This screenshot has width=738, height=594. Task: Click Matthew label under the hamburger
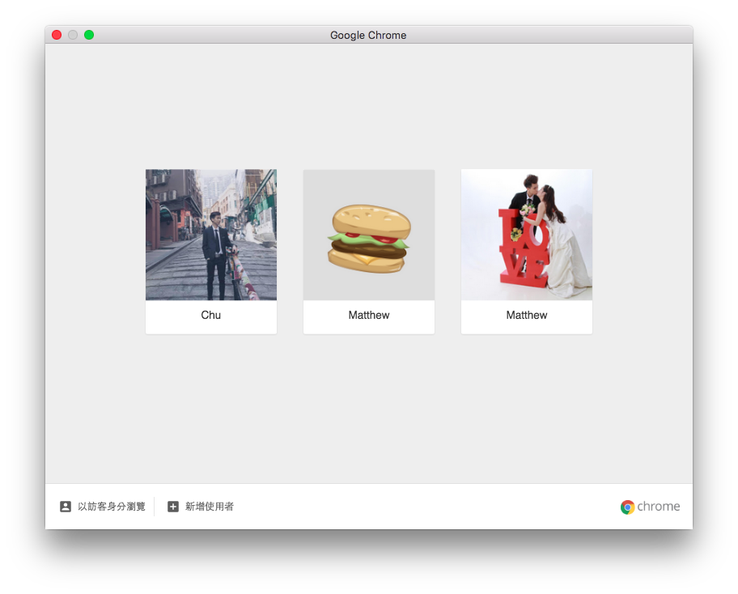point(369,315)
